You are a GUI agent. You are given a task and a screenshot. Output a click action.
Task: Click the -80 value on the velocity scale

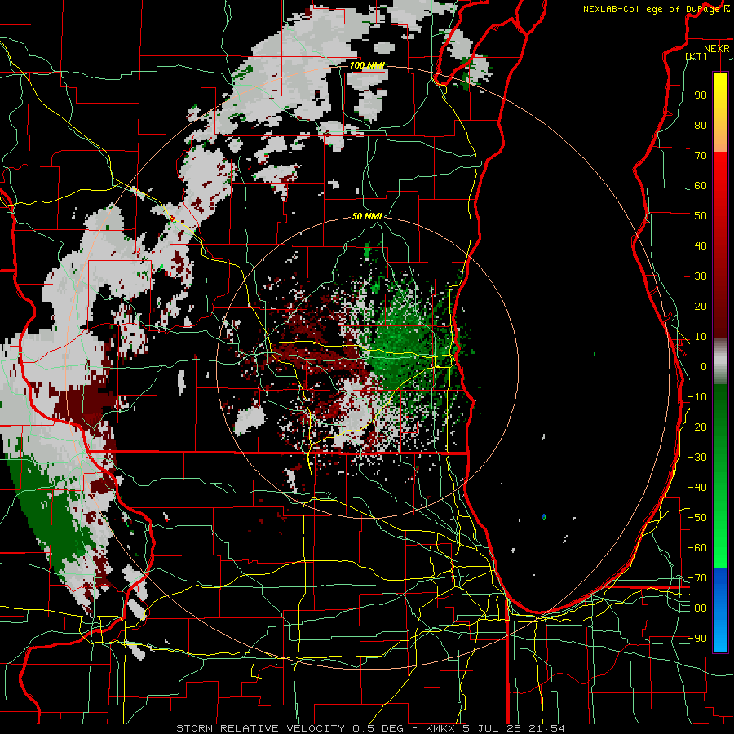pyautogui.click(x=697, y=608)
